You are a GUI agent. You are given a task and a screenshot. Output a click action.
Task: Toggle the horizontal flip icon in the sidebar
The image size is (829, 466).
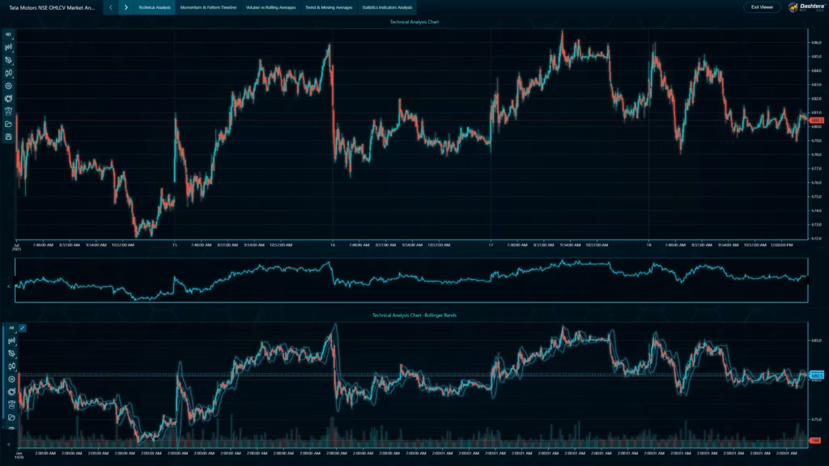(x=6, y=74)
